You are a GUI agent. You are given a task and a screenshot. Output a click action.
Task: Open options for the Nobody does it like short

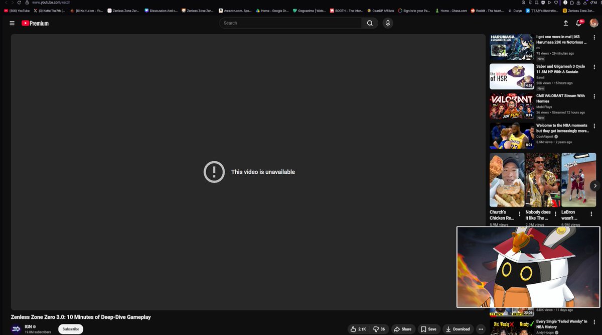pos(555,213)
